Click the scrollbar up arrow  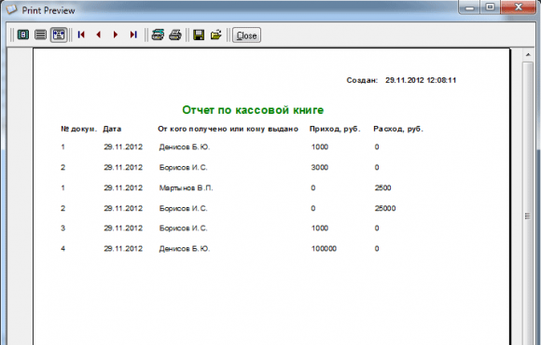click(528, 55)
